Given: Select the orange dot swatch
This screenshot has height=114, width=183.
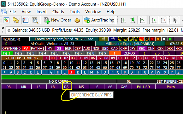Looking at the screenshot, I should tap(158, 39).
